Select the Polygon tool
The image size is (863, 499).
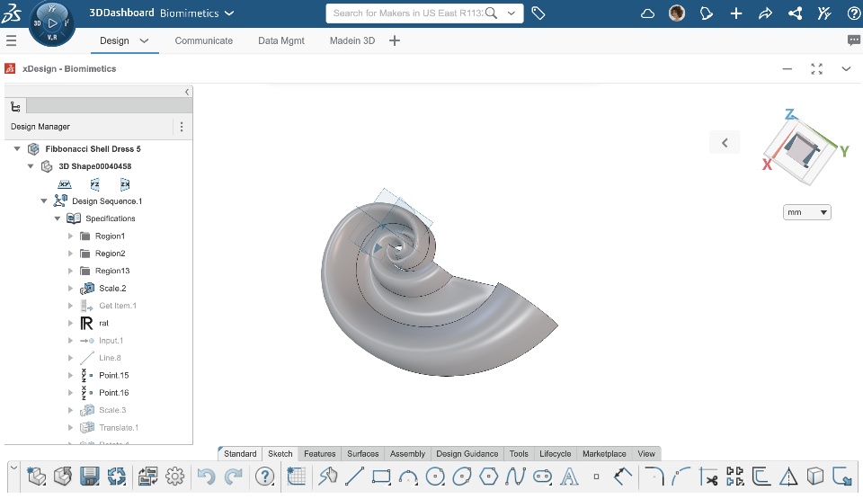489,476
